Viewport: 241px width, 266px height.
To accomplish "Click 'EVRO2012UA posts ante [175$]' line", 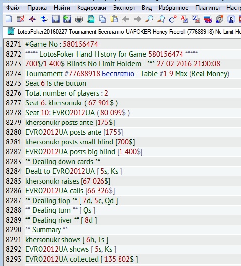I will pyautogui.click(x=74, y=132).
